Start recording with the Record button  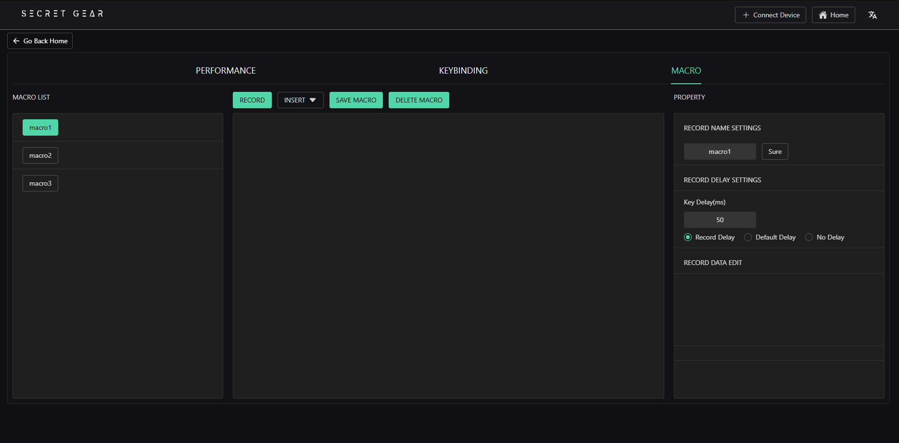pos(252,100)
